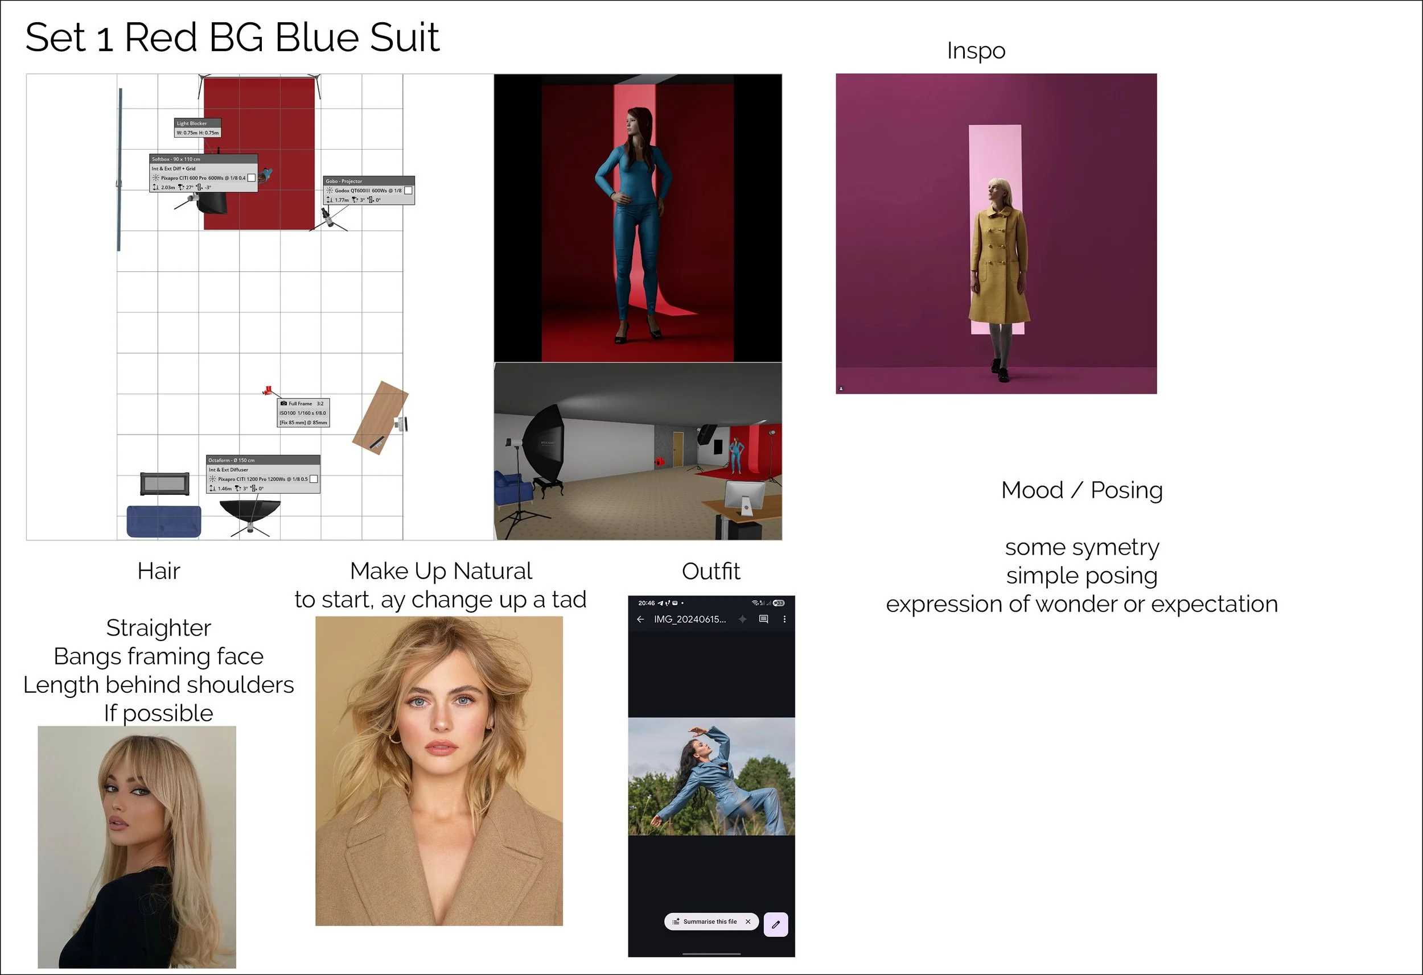Toggle the Pixapro CITI 1200 Pro color box

(314, 479)
